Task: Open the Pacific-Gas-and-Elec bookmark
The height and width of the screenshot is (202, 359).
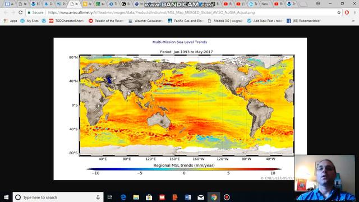Action: click(x=186, y=21)
